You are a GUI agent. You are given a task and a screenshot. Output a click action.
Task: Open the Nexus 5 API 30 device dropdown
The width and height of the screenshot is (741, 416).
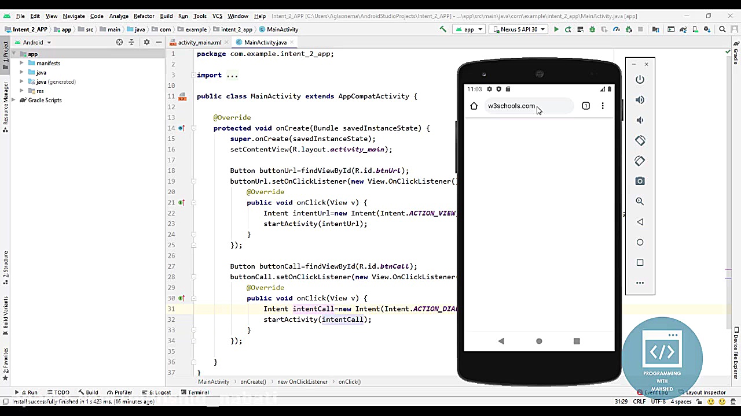point(519,29)
